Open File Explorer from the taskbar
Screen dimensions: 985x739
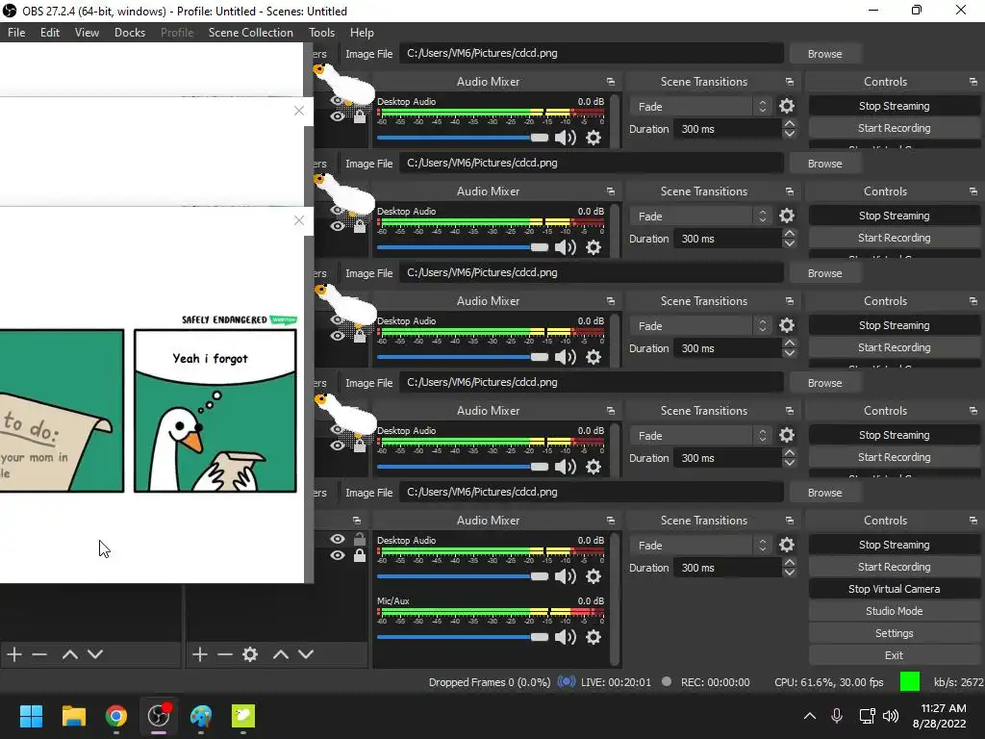73,716
